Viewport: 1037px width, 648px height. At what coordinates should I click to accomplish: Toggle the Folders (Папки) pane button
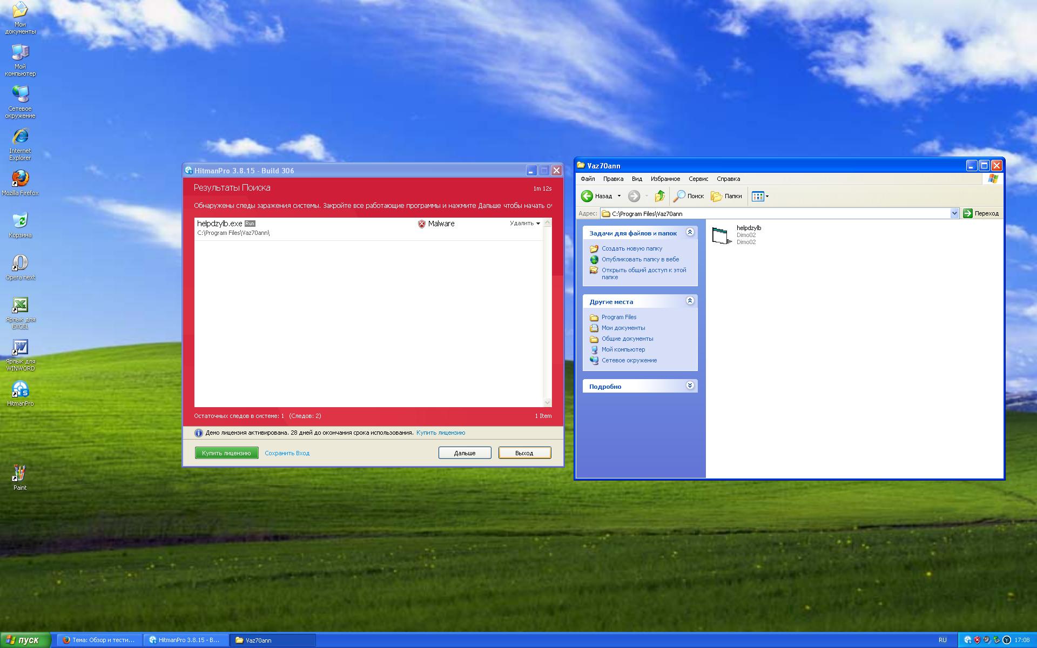726,196
